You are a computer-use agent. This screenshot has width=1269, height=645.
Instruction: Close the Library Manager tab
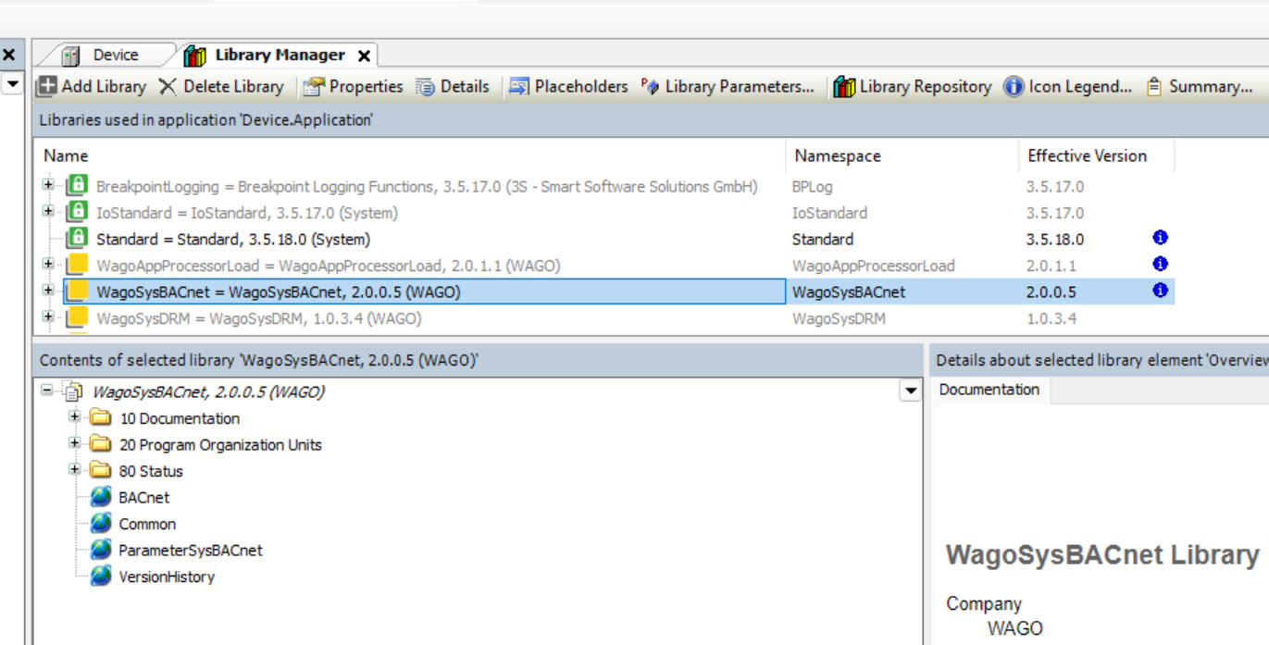[364, 56]
